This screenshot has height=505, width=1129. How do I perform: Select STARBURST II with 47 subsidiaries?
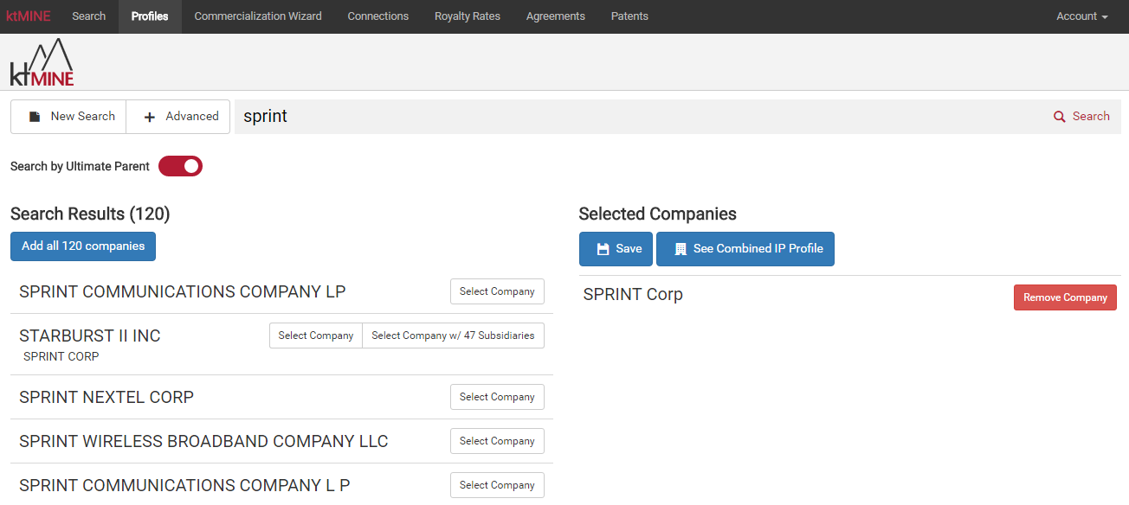(x=453, y=336)
